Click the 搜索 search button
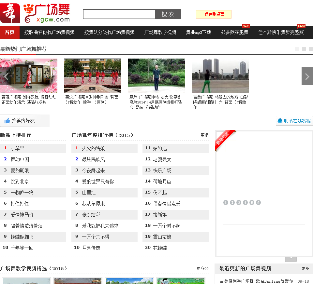 (168, 14)
